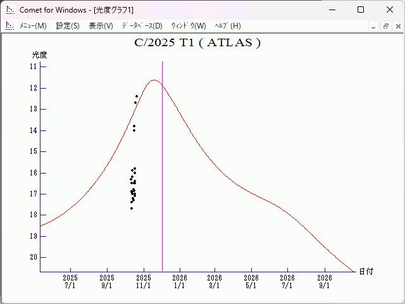
Task: Open the ヘルプ(H) help menu
Action: 228,26
